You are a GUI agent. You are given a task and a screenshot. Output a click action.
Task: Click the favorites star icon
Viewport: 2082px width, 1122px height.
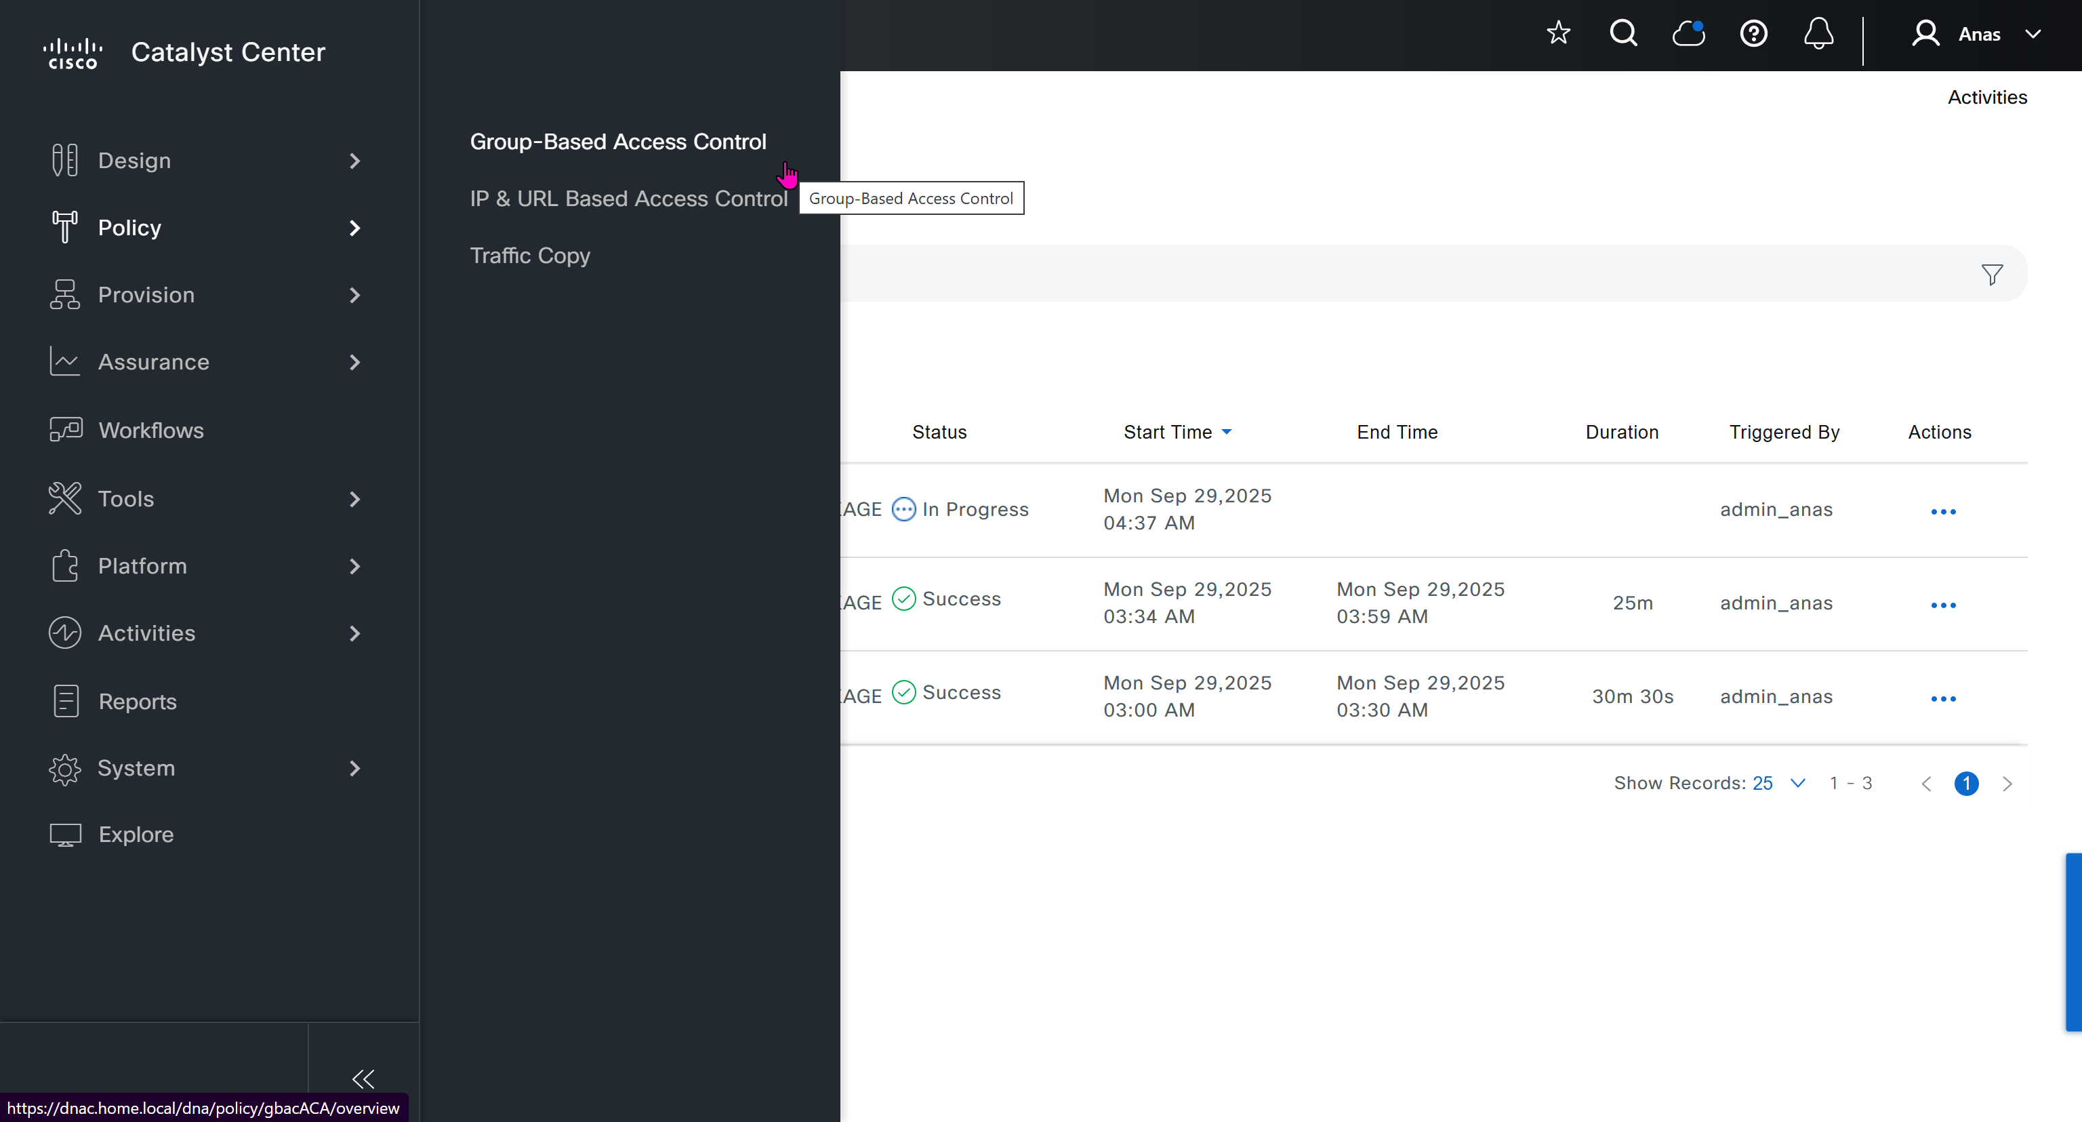[1557, 33]
